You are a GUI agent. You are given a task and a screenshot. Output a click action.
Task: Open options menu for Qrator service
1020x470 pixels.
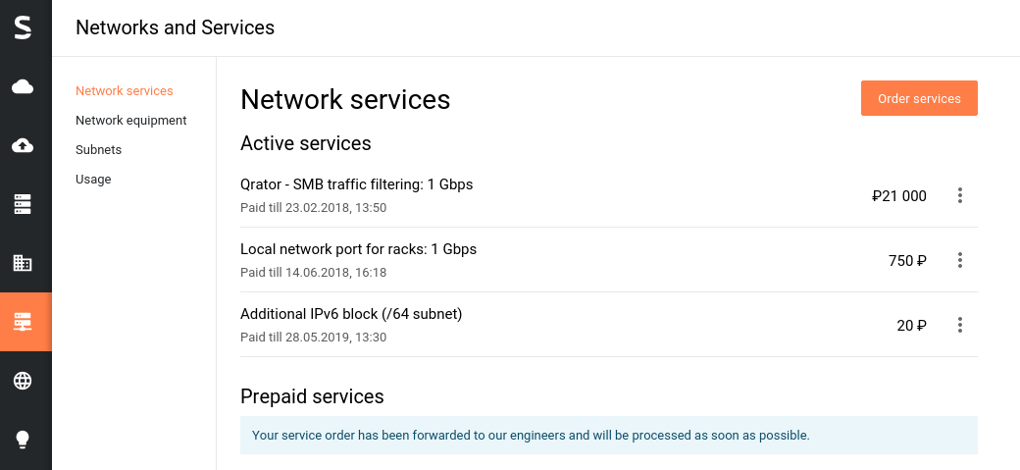[x=960, y=195]
